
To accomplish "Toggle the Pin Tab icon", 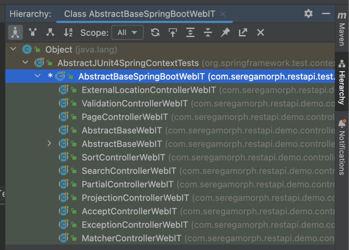I will 225,32.
